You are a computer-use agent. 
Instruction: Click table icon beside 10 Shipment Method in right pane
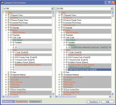[x=62, y=75]
